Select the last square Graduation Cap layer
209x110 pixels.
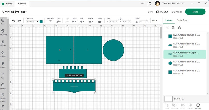click(x=185, y=72)
